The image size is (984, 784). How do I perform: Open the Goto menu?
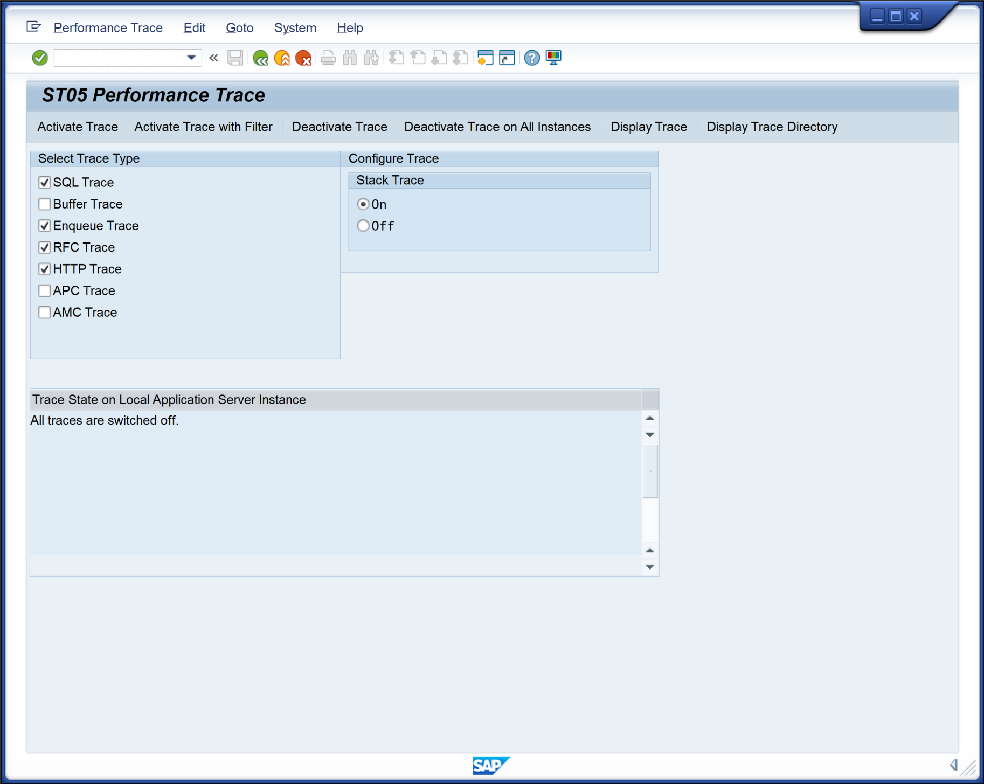coord(239,28)
